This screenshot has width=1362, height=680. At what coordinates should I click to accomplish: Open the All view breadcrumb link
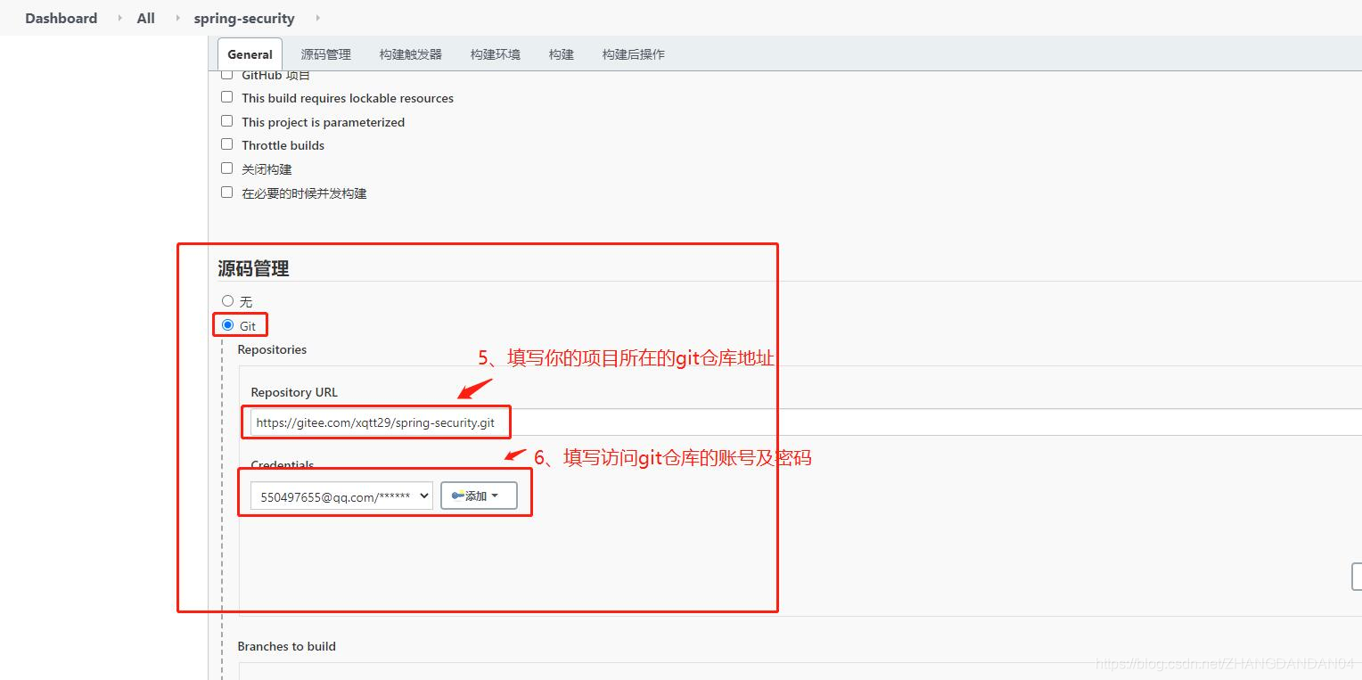click(x=146, y=18)
